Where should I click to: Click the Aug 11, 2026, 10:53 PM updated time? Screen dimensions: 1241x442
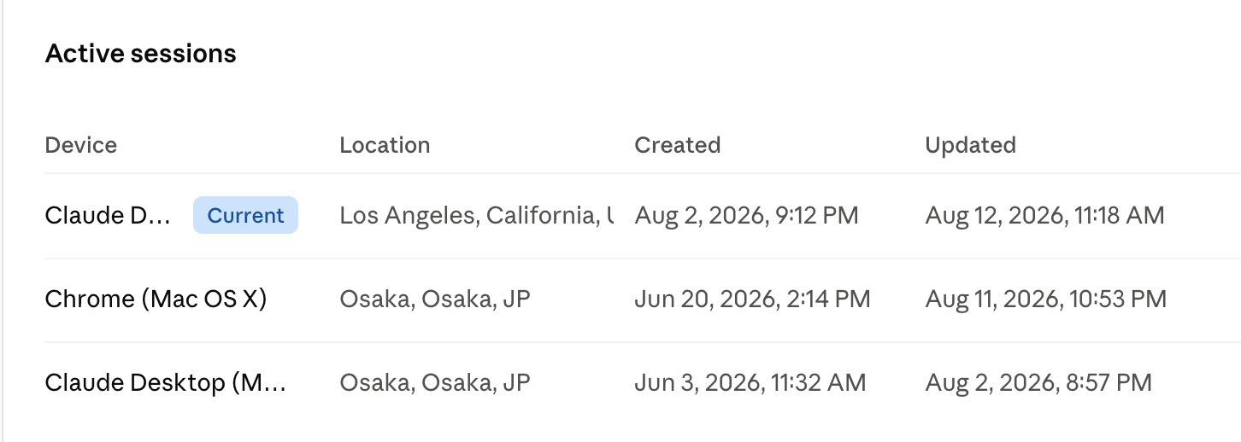(1046, 300)
